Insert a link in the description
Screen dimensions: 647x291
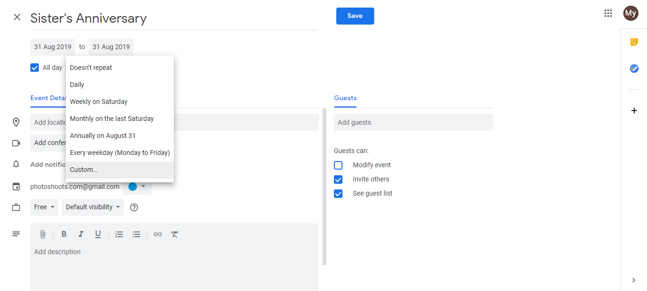[158, 234]
